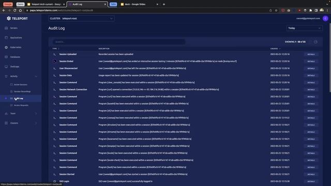Select the locale-check program description text

pyautogui.click(x=146, y=160)
